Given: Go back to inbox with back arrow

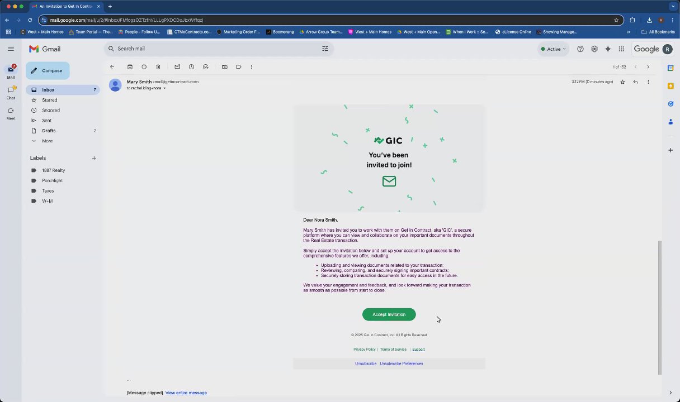Looking at the screenshot, I should tap(112, 67).
